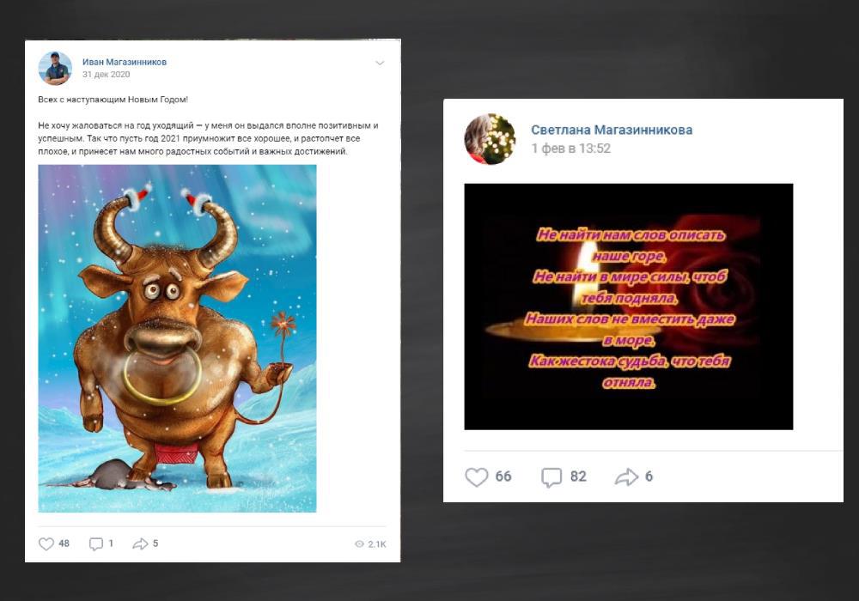This screenshot has width=859, height=601.
Task: Open Светлана Магазинникова profile name link
Action: [x=612, y=130]
